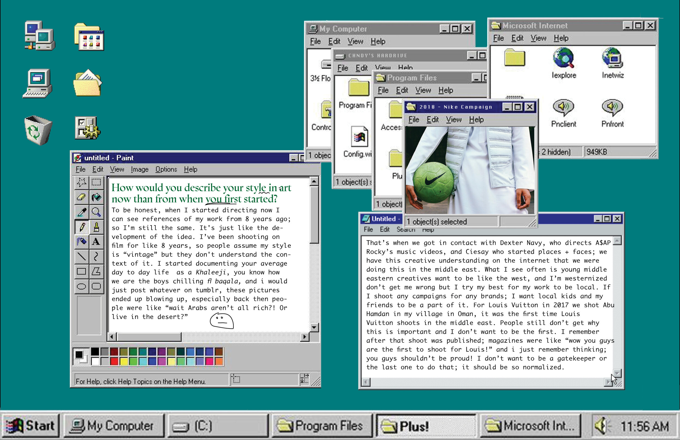Screen dimensions: 680x440
Task: Click Paint vertical scrollbar down arrow
Action: point(314,327)
